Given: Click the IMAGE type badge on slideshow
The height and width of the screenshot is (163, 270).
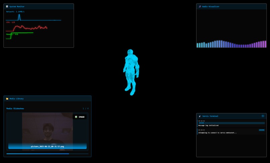Looking at the screenshot, I should coord(80,117).
